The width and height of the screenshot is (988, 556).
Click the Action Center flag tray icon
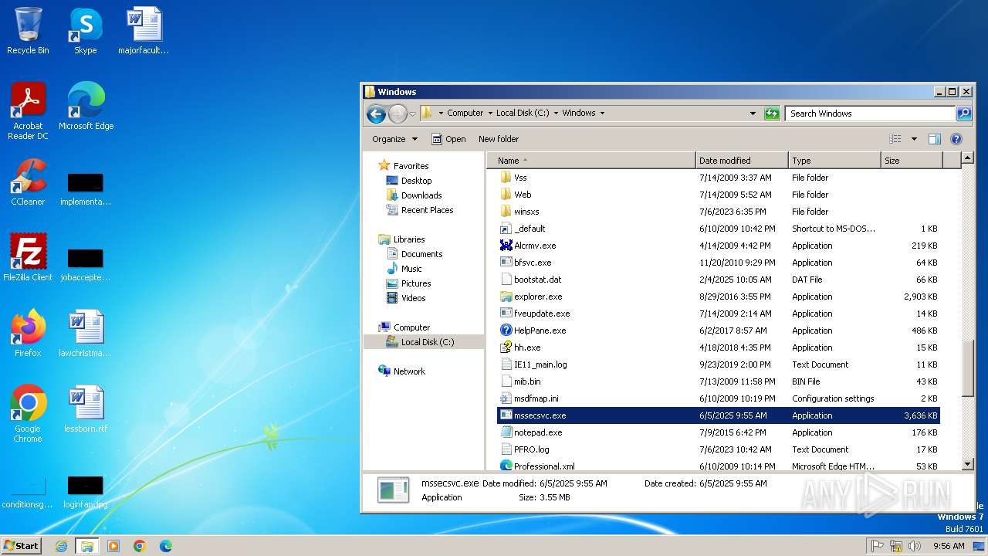878,546
